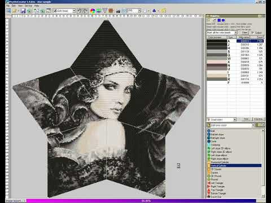This screenshot has width=271, height=203.
Task: Select the blue circle bead shape icon
Action: point(223,20)
